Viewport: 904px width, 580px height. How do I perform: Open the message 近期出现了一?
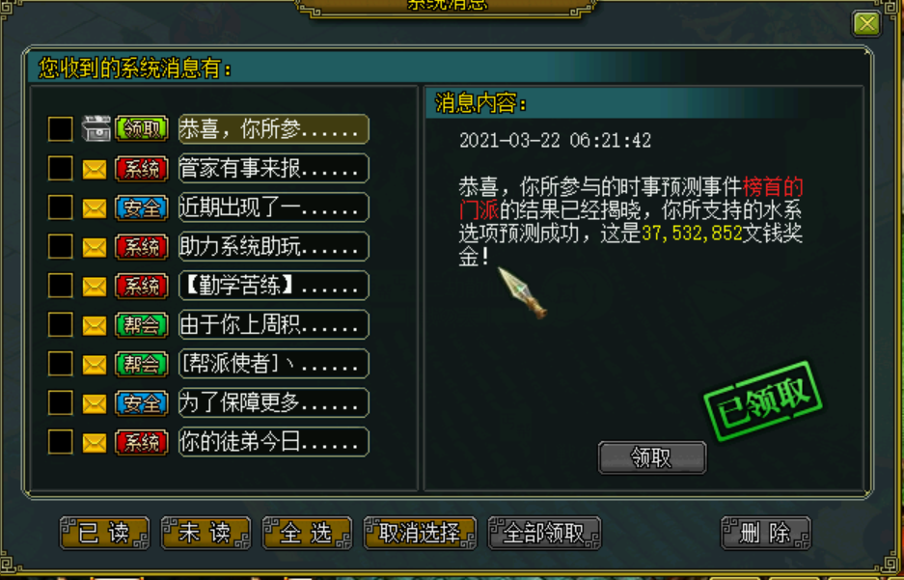pyautogui.click(x=273, y=207)
